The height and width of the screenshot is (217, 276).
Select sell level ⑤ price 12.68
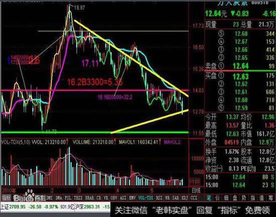[x=241, y=34]
